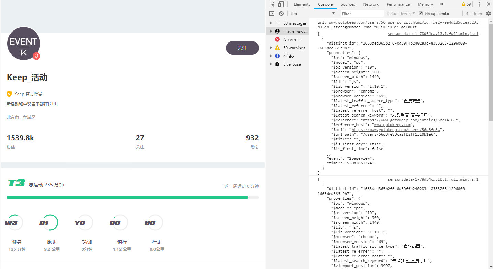Expand the 59 warnings group

[x=271, y=48]
